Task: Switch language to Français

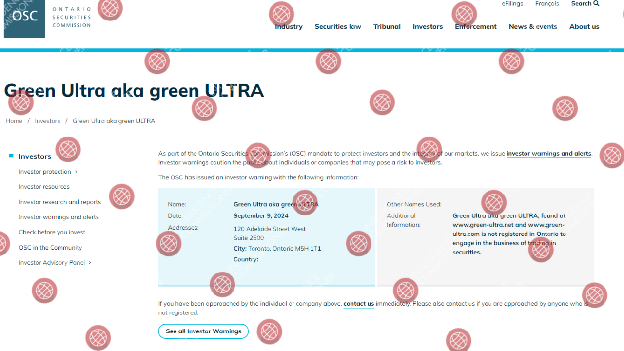Action: 547,3
